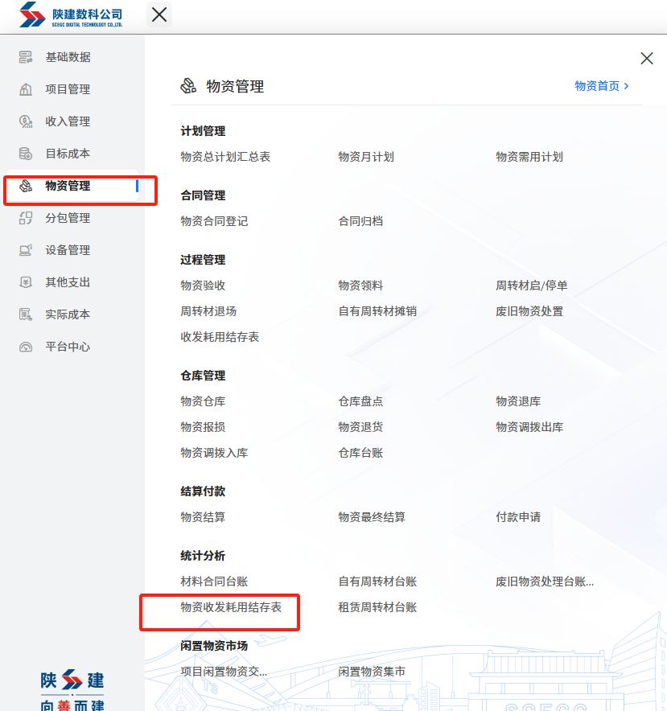The width and height of the screenshot is (667, 711).
Task: Click the 收入管理 sidebar icon
Action: point(26,121)
